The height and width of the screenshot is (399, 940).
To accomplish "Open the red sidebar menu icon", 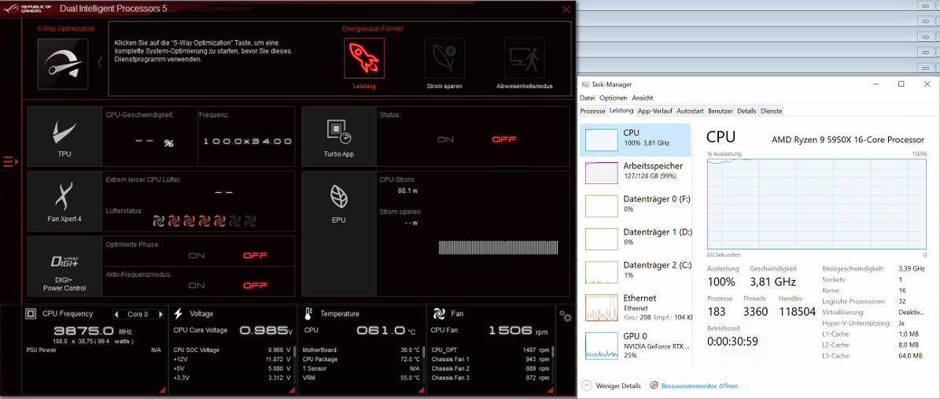I will coord(10,161).
